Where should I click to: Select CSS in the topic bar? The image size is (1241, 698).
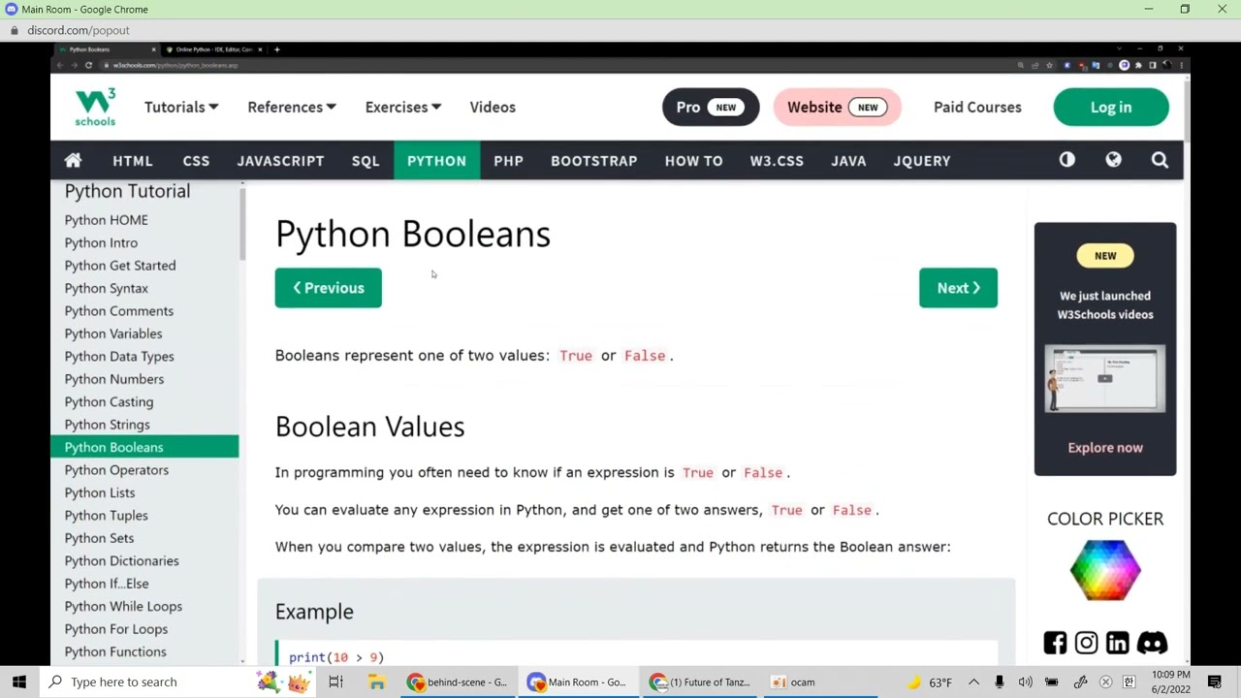coord(196,160)
